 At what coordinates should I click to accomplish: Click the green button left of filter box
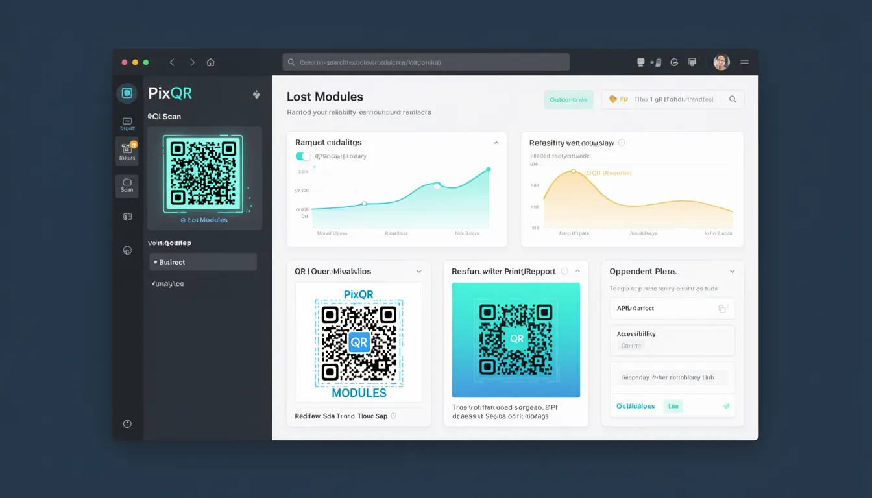[568, 99]
